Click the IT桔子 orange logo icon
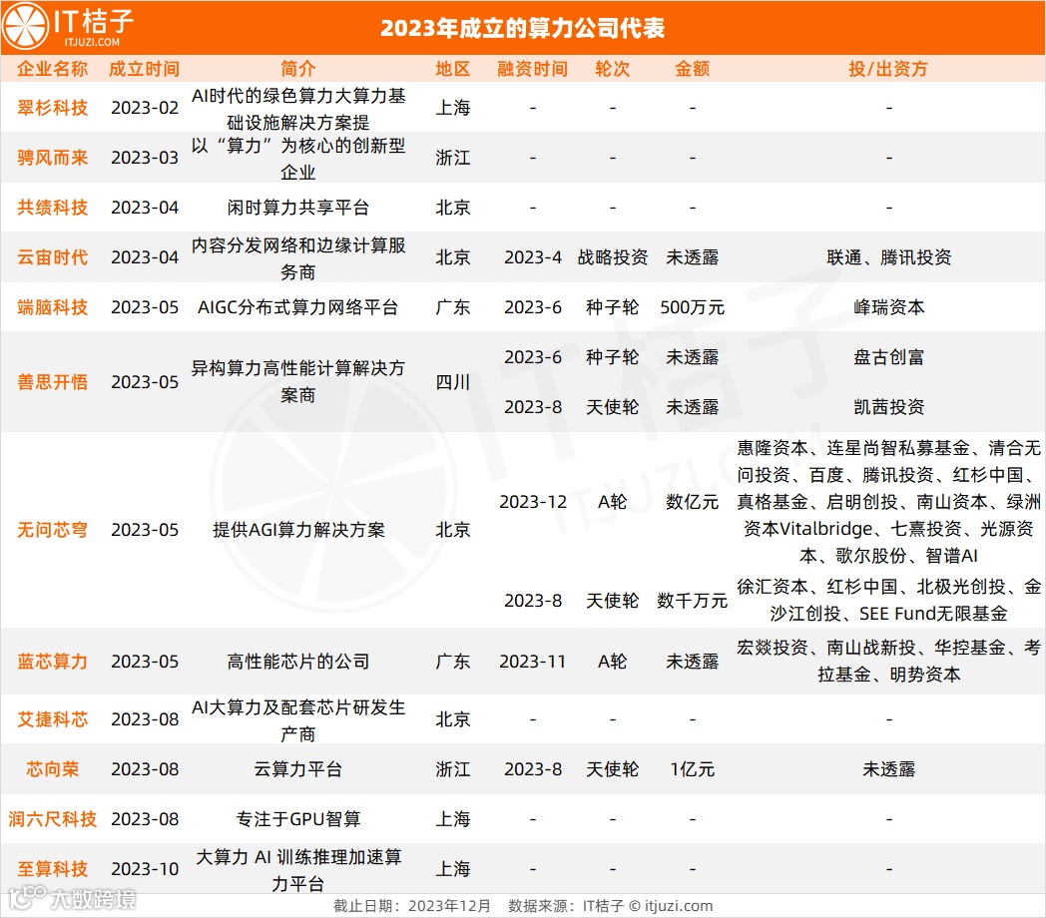The height and width of the screenshot is (918, 1046). (x=25, y=27)
